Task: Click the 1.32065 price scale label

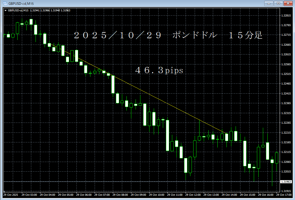Action: pos(286,162)
